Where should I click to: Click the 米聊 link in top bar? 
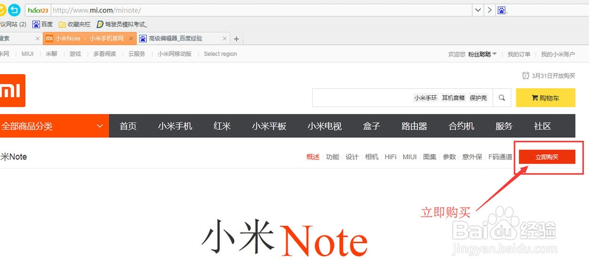pos(51,54)
